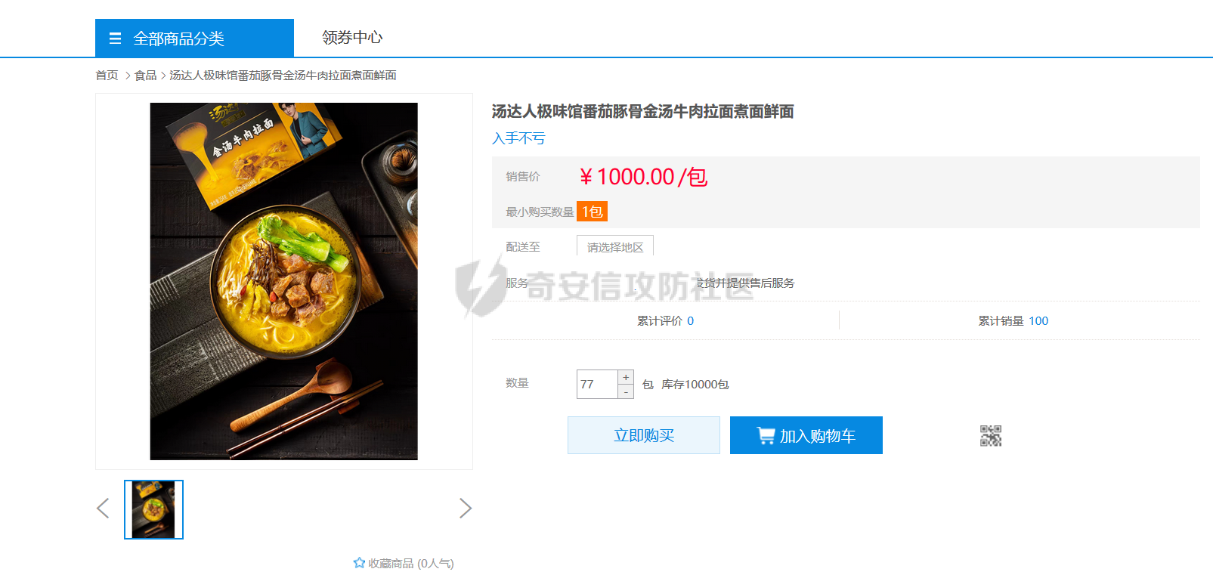Expand the 全部商品分类 category menu
1213x572 pixels.
pyautogui.click(x=194, y=38)
